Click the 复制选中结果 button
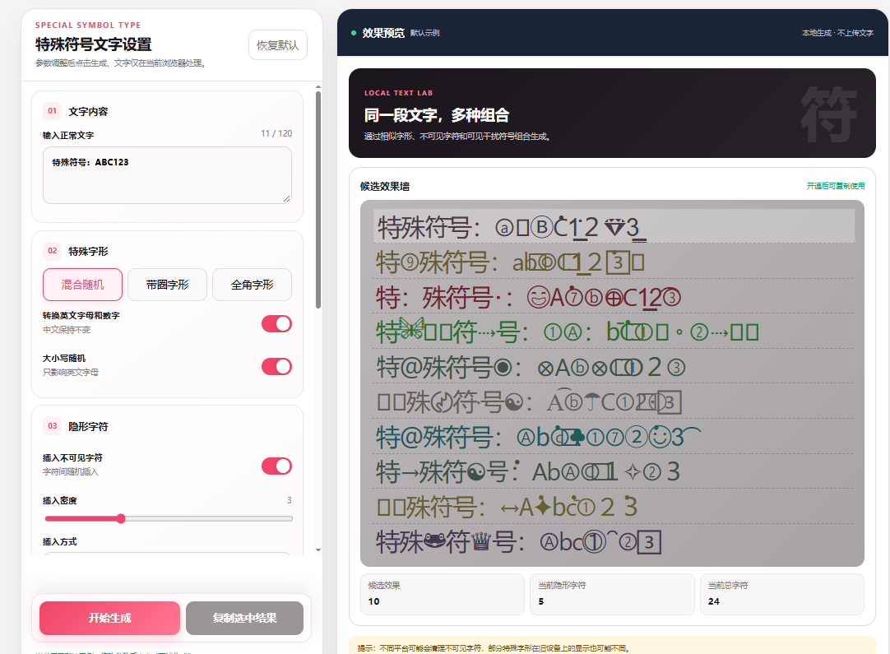 (244, 618)
